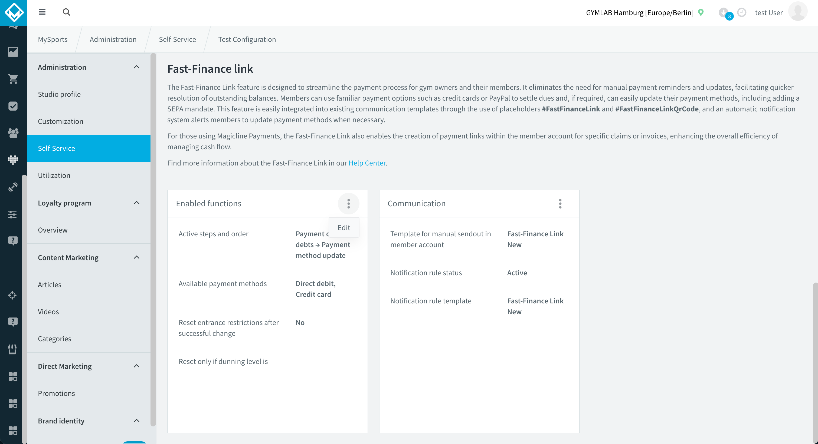Click the crosshair target icon in sidebar
818x444 pixels.
[x=13, y=295]
